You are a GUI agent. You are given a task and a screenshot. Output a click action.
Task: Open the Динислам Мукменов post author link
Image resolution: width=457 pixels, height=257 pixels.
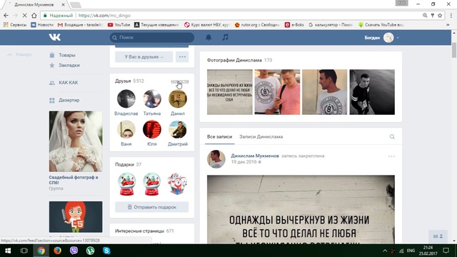255,156
